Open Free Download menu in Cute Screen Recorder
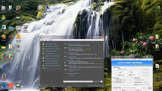The image size is (162, 91). (126, 60)
